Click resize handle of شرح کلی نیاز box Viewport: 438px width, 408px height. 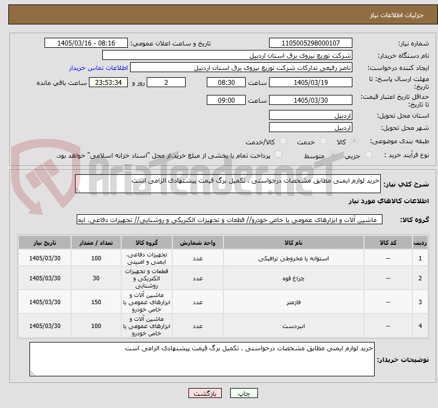[78, 190]
